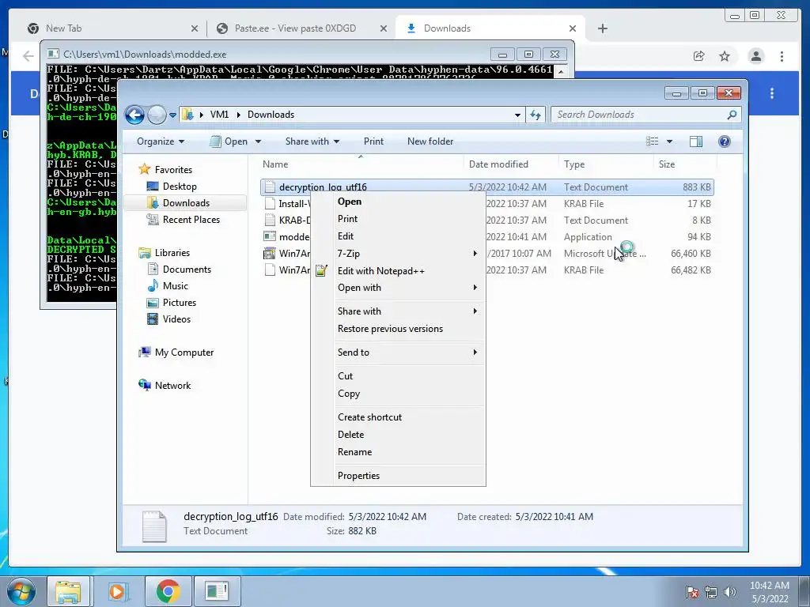Screen dimensions: 810x607
Task: Expand the context menu Share with submenu
Action: pyautogui.click(x=398, y=311)
